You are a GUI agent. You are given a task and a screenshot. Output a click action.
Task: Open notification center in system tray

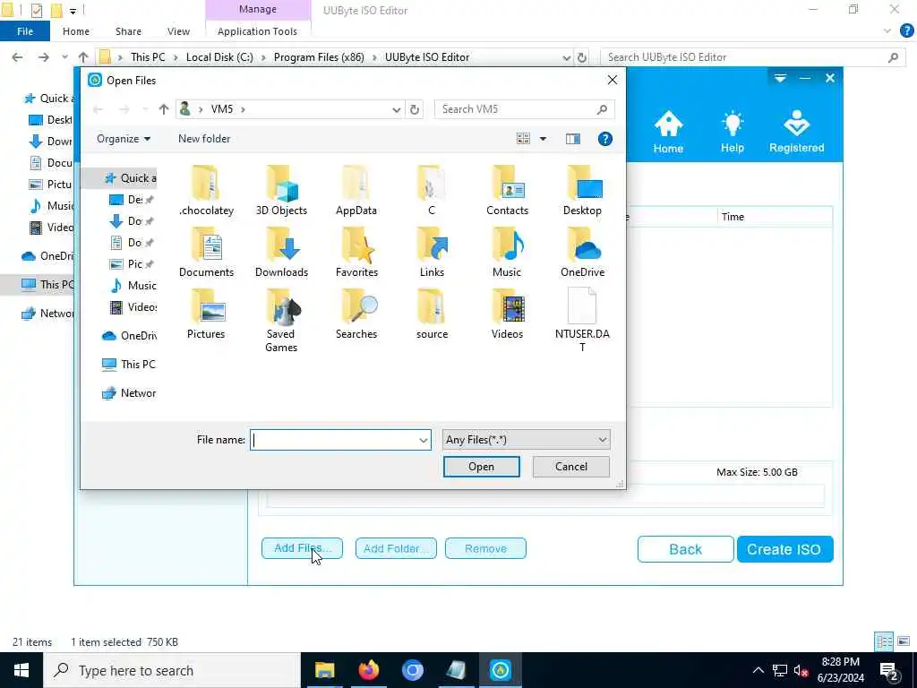[x=889, y=670]
